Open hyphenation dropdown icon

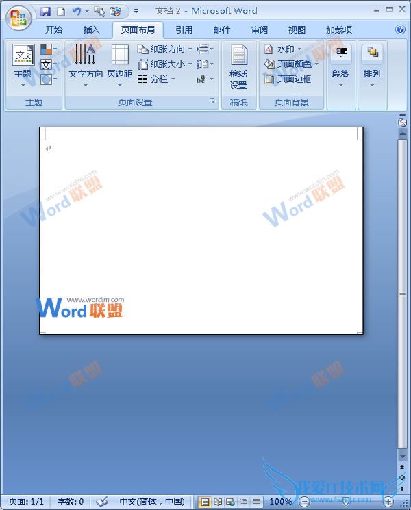[205, 79]
